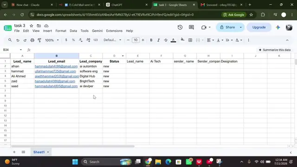This screenshot has width=297, height=167.
Task: Decrease the font size with minus
Action: (128, 40)
